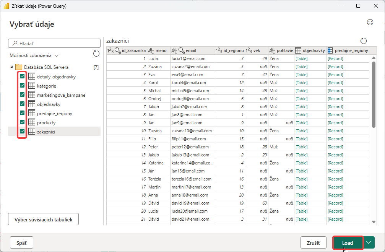Uncheck the kategorie checkbox
Image resolution: width=385 pixels, height=252 pixels.
[x=22, y=85]
